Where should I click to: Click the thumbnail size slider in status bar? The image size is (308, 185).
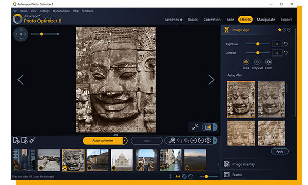tap(208, 176)
